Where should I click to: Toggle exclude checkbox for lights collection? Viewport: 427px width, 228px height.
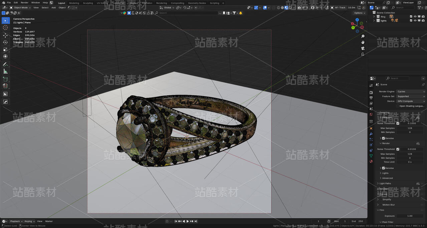point(411,20)
